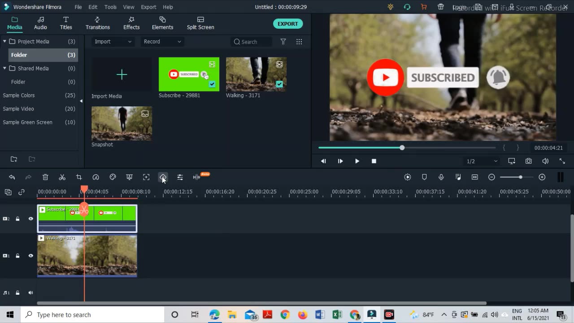This screenshot has height=323, width=574.
Task: Stop the preview playback
Action: (x=374, y=161)
